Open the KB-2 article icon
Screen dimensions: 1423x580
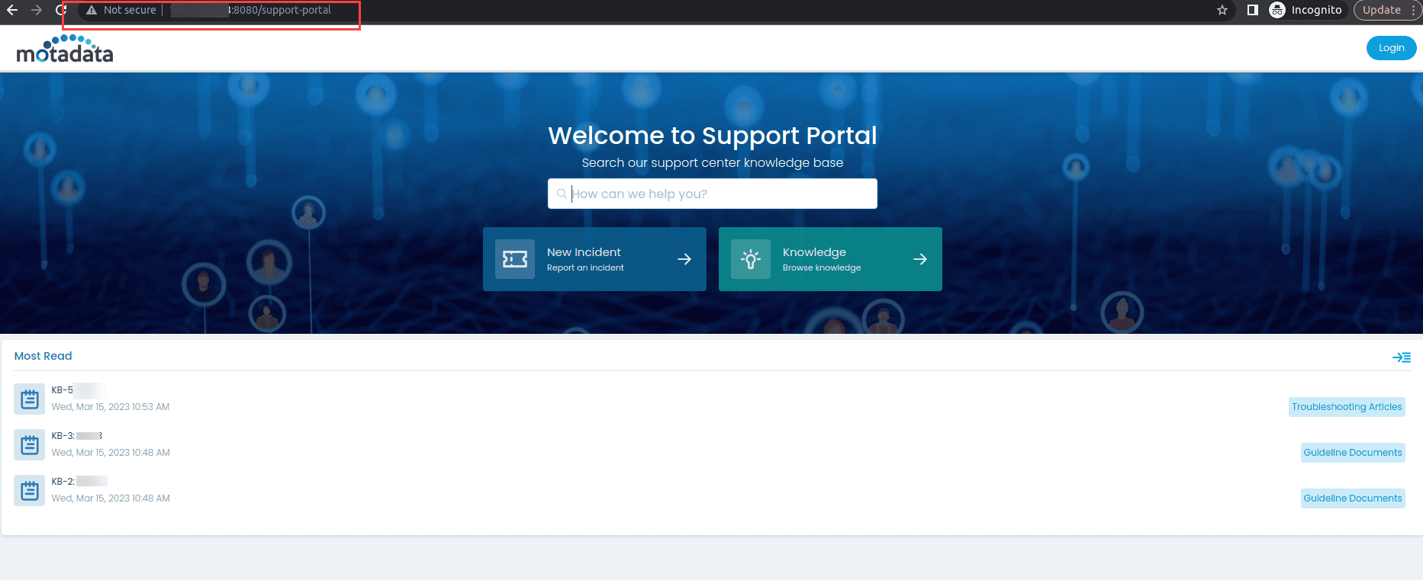pyautogui.click(x=30, y=490)
